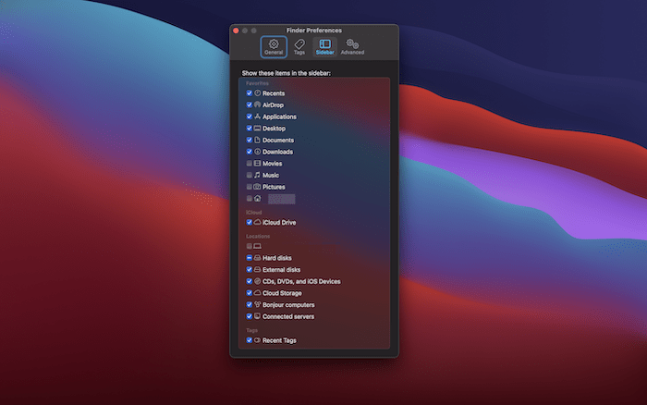Click the laptop icon under Locations

pyautogui.click(x=258, y=246)
